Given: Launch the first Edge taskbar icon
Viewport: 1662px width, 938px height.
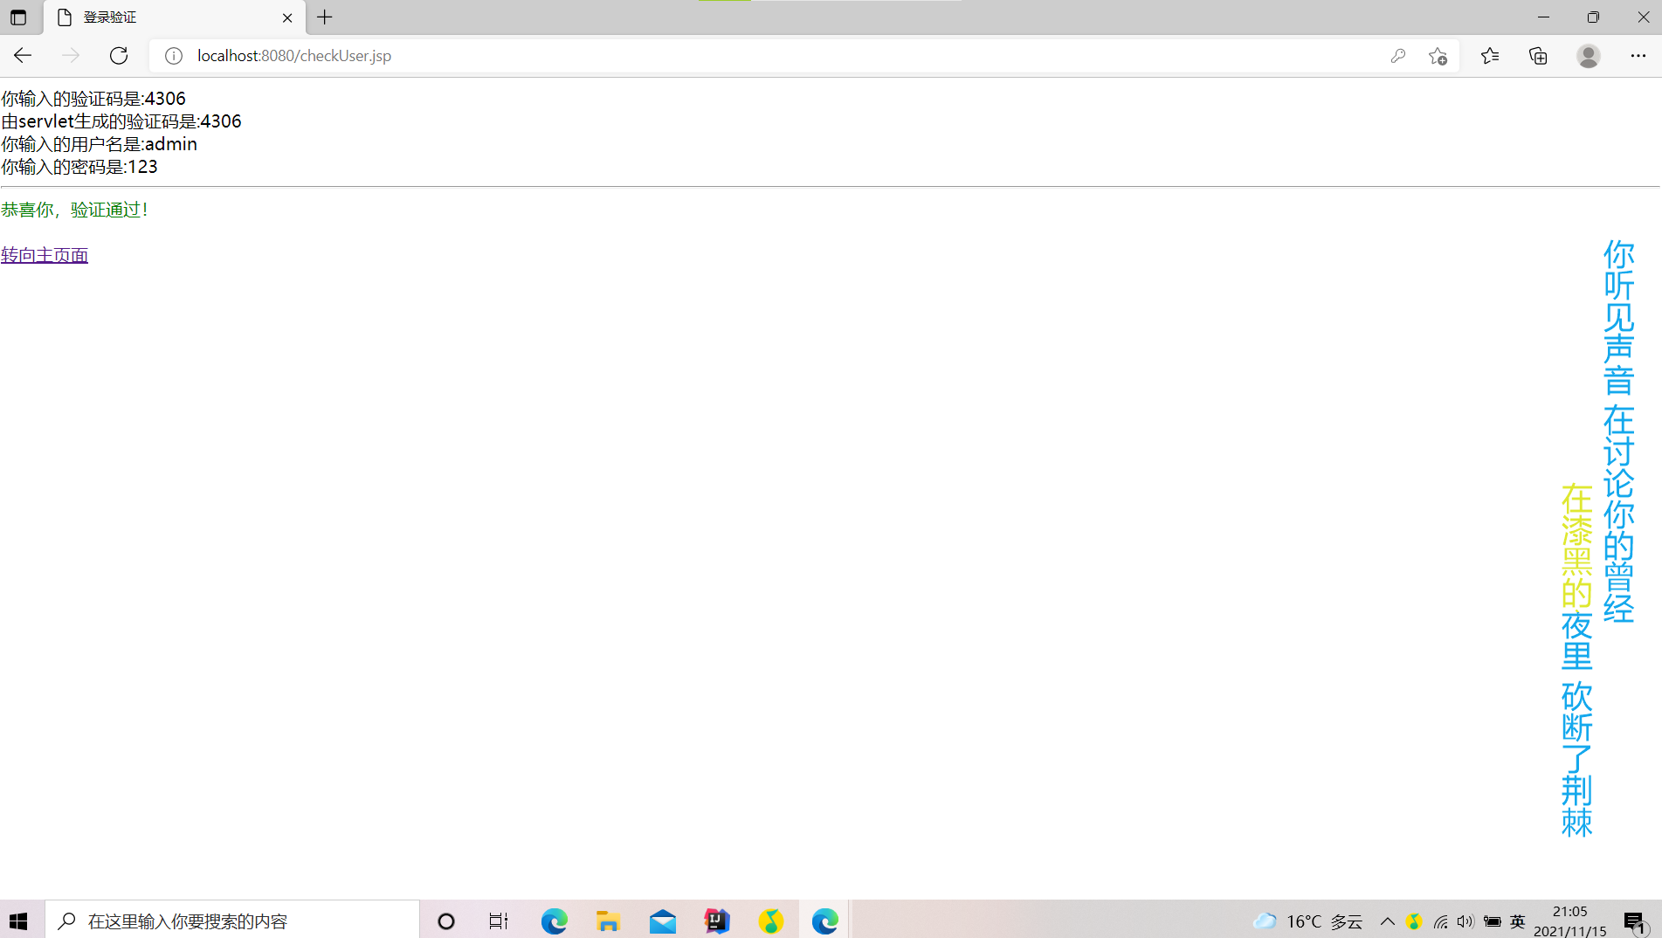Looking at the screenshot, I should (554, 921).
